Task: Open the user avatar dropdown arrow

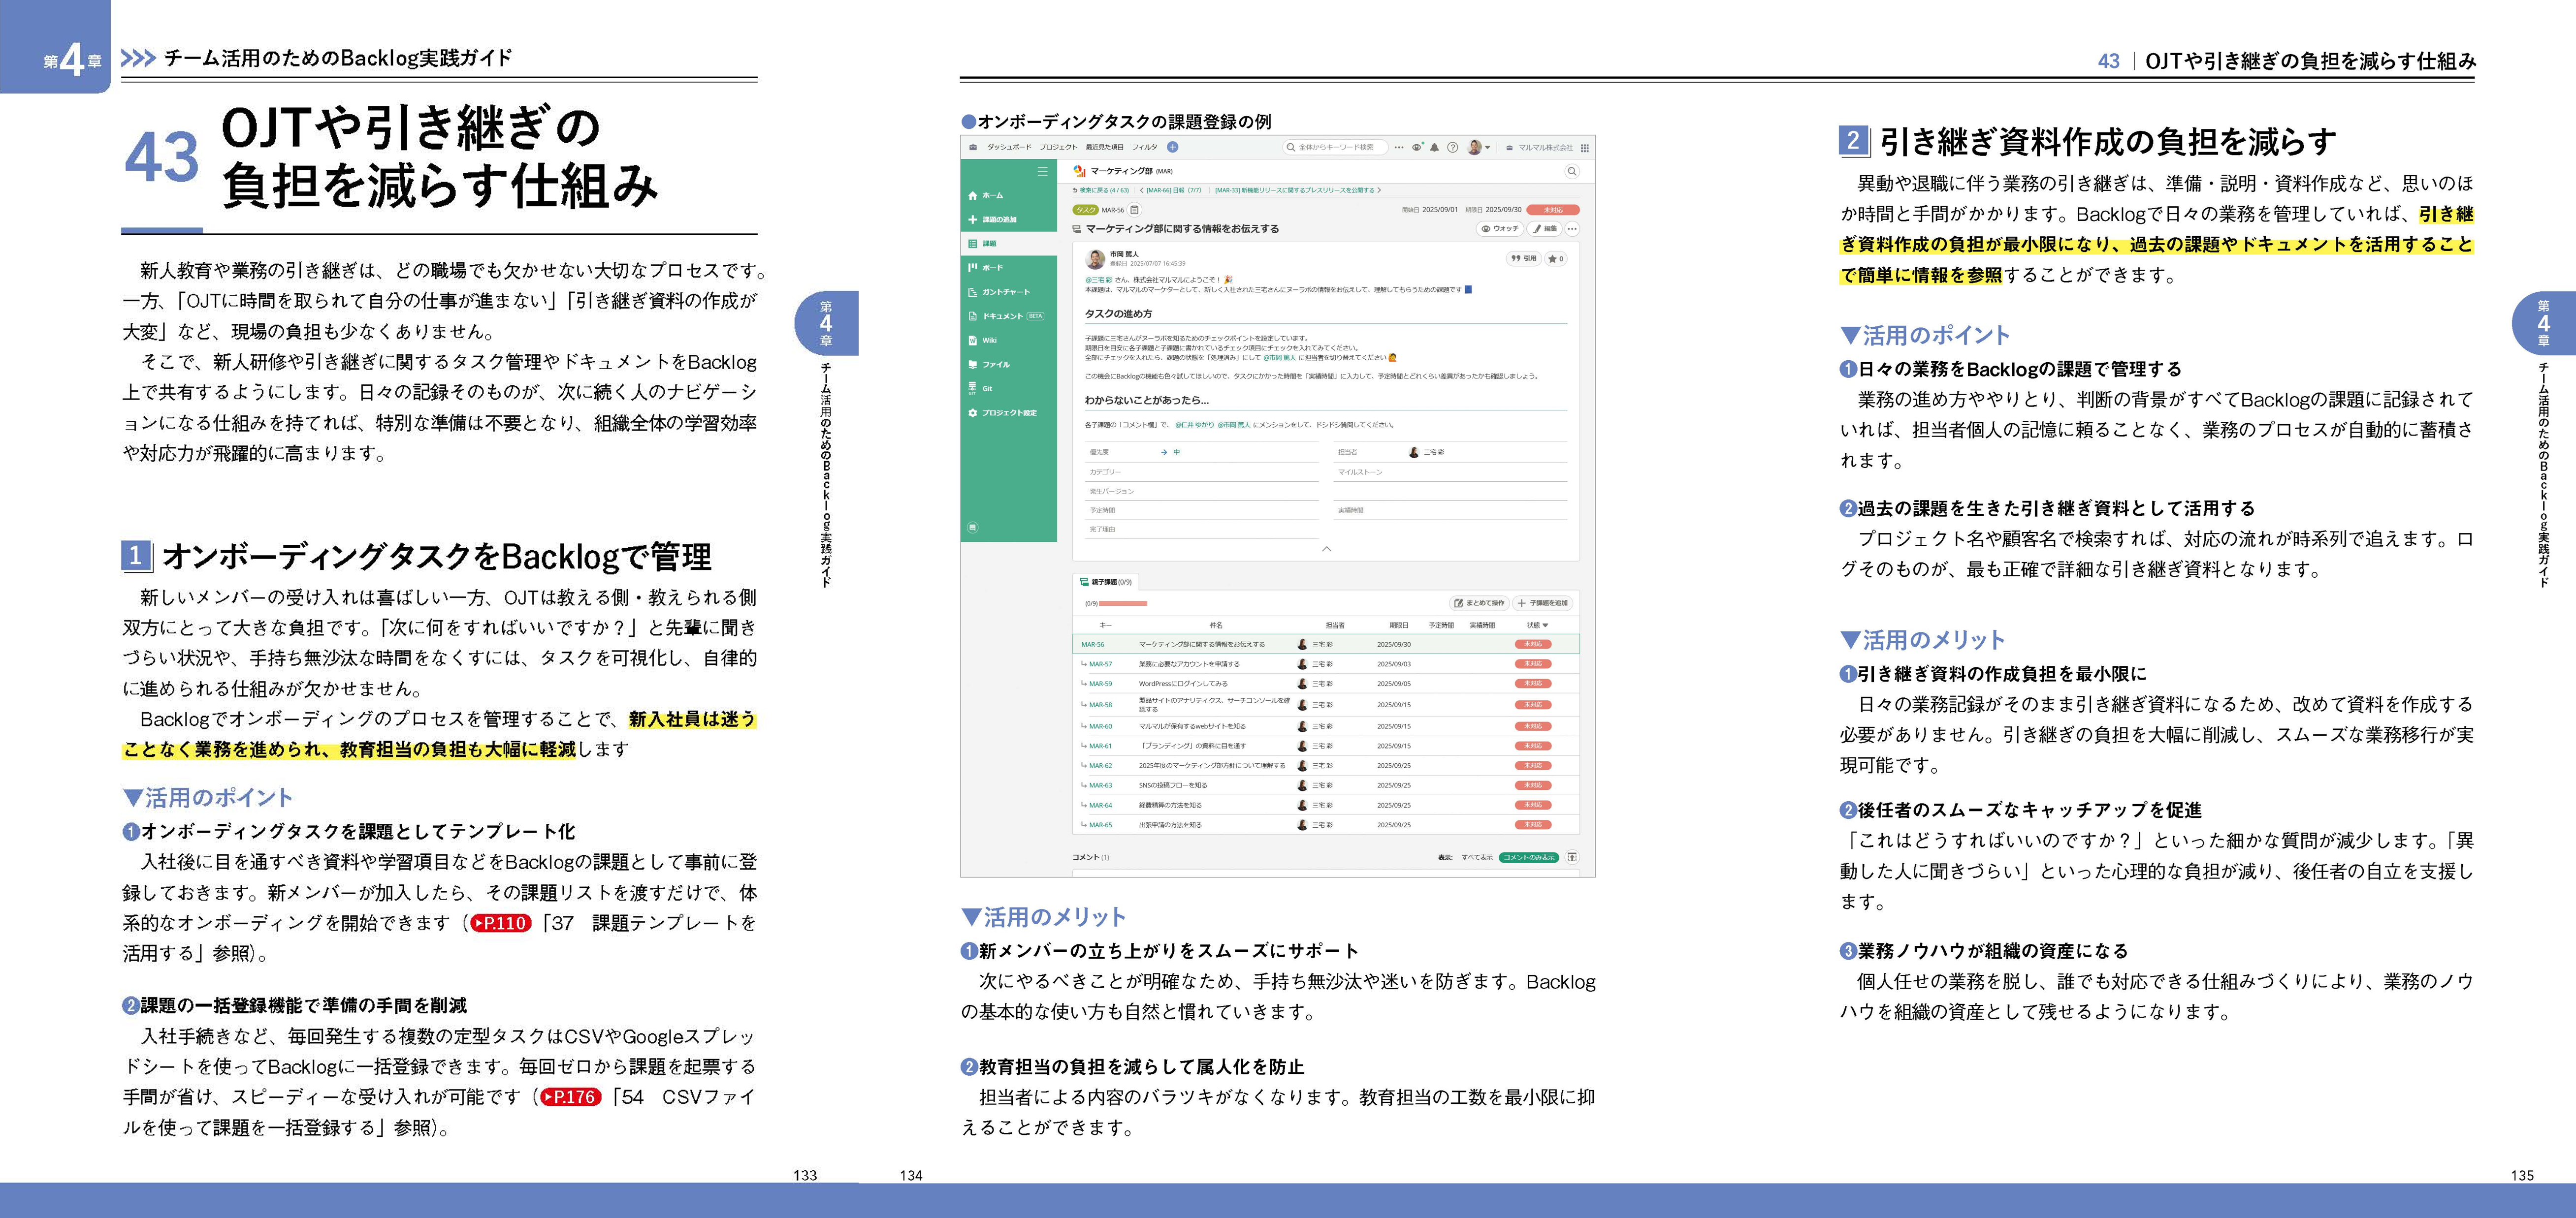Action: coord(1488,148)
